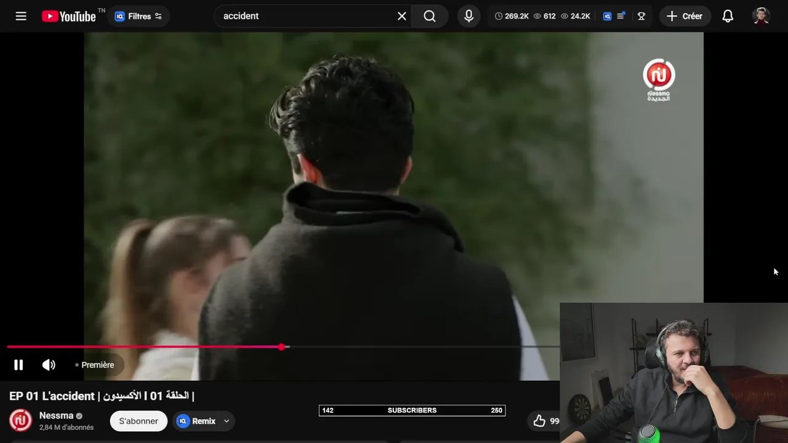Clear the search box with X

point(402,16)
